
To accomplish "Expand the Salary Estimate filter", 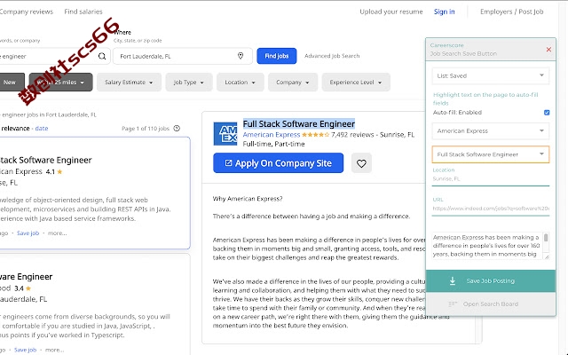I will [129, 83].
